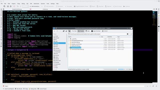Toggle the Current Project tool view
Screen dimensions: 160x90
click(x=42, y=89)
